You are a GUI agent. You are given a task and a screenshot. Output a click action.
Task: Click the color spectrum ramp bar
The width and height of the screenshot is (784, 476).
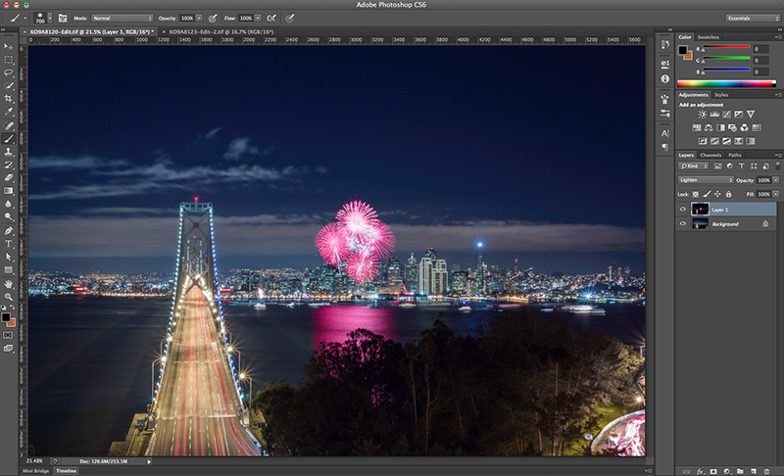click(727, 84)
